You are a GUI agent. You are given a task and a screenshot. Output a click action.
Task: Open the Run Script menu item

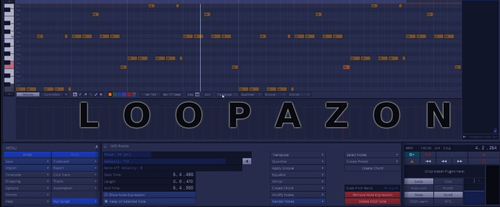coord(75,202)
